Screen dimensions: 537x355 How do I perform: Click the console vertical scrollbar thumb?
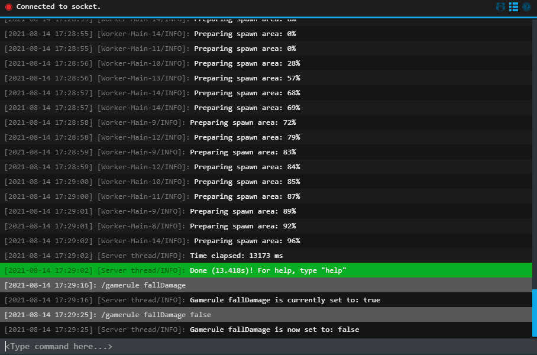pyautogui.click(x=535, y=313)
